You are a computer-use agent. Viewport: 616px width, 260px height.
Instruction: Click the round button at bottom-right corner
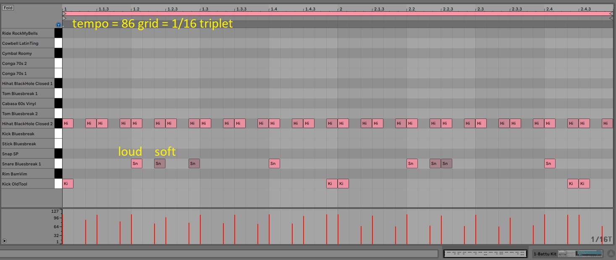(611, 253)
